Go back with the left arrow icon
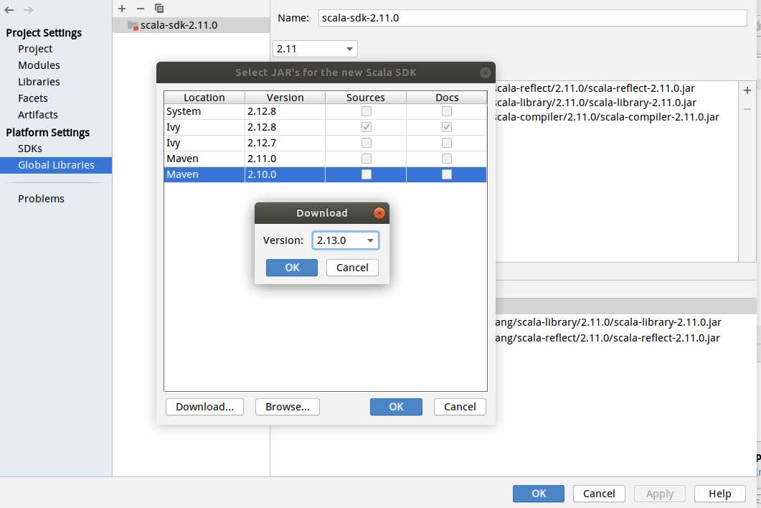The image size is (761, 508). tap(9, 10)
